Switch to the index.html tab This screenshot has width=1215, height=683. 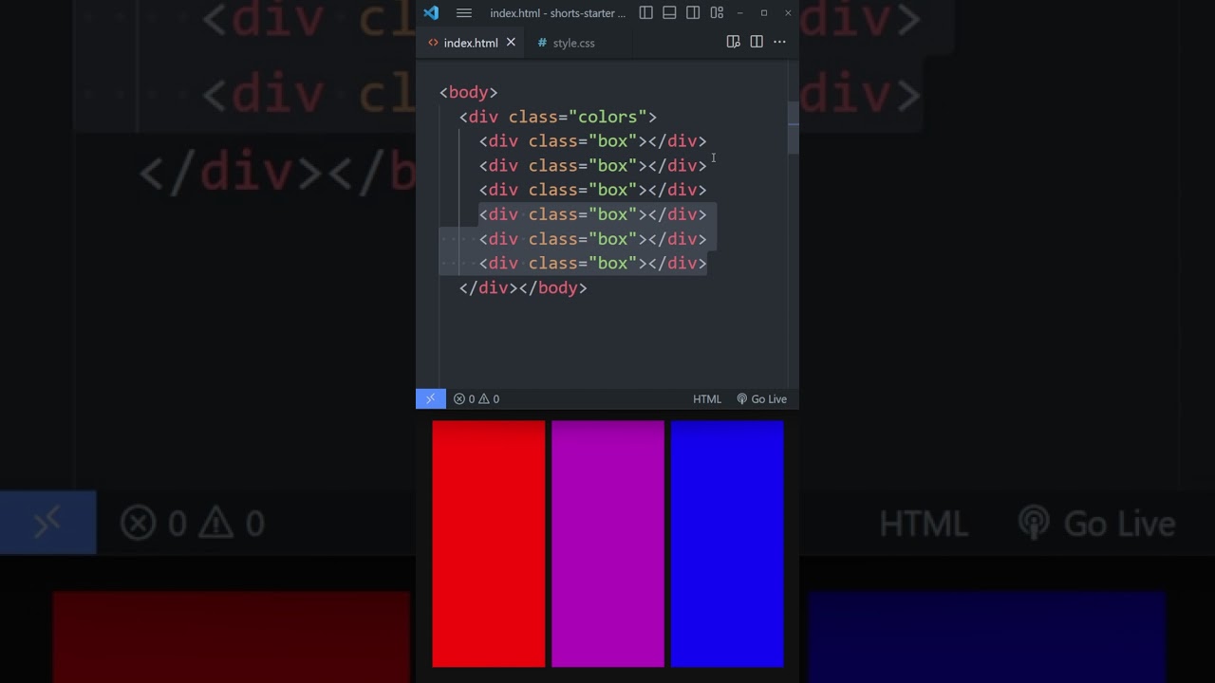[471, 43]
